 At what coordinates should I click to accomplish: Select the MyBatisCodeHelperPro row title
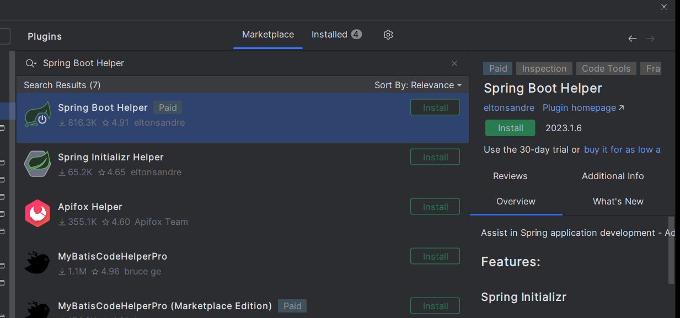(x=113, y=256)
